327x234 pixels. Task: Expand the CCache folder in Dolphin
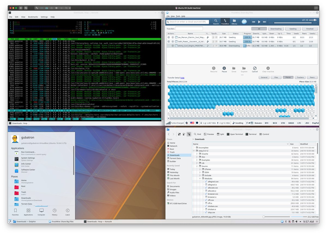[197, 154]
